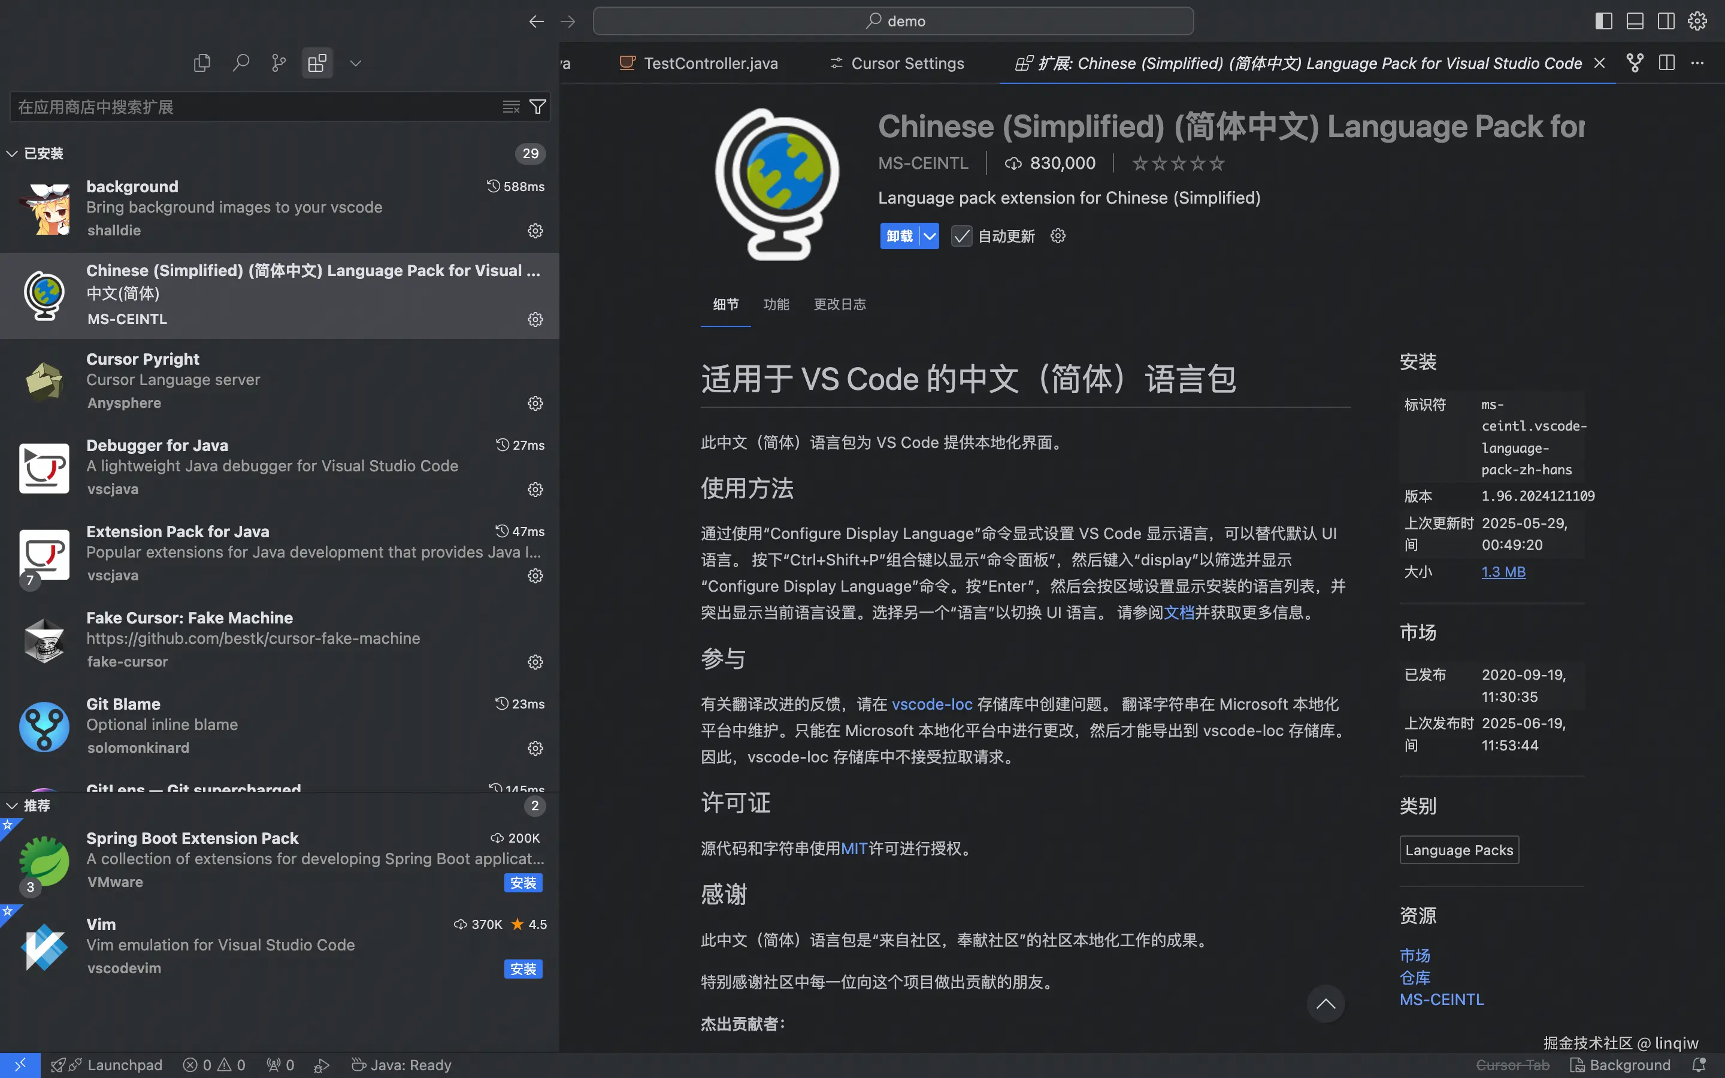The image size is (1725, 1078).
Task: Open the Search view icon
Action: (241, 63)
